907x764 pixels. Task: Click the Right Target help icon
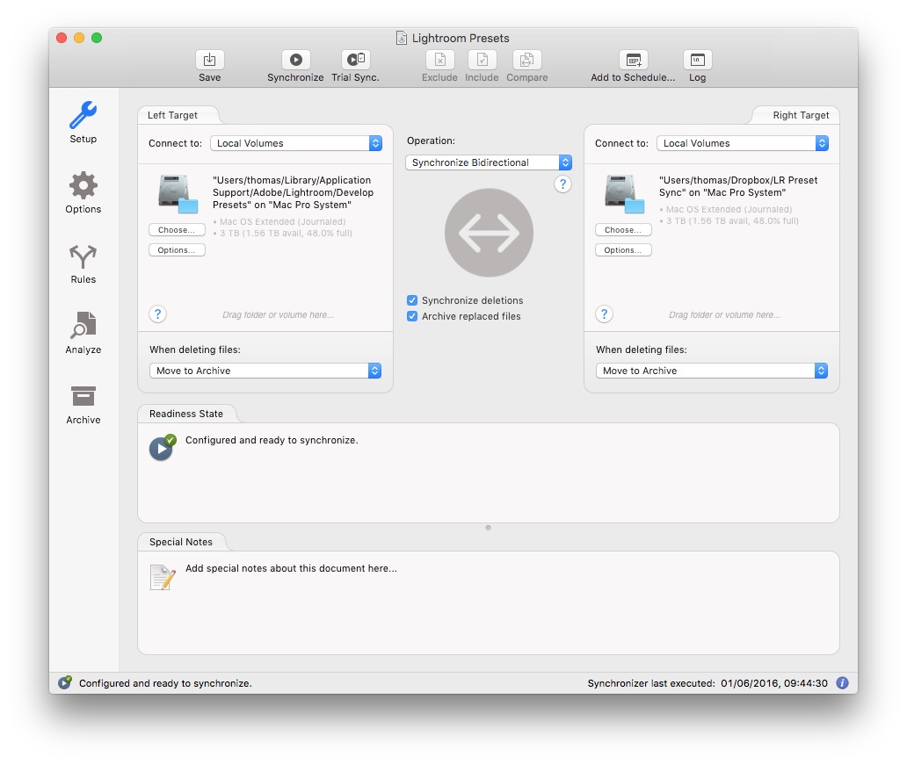pyautogui.click(x=605, y=314)
